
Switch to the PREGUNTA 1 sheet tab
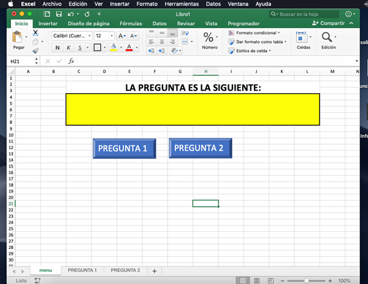pyautogui.click(x=82, y=271)
